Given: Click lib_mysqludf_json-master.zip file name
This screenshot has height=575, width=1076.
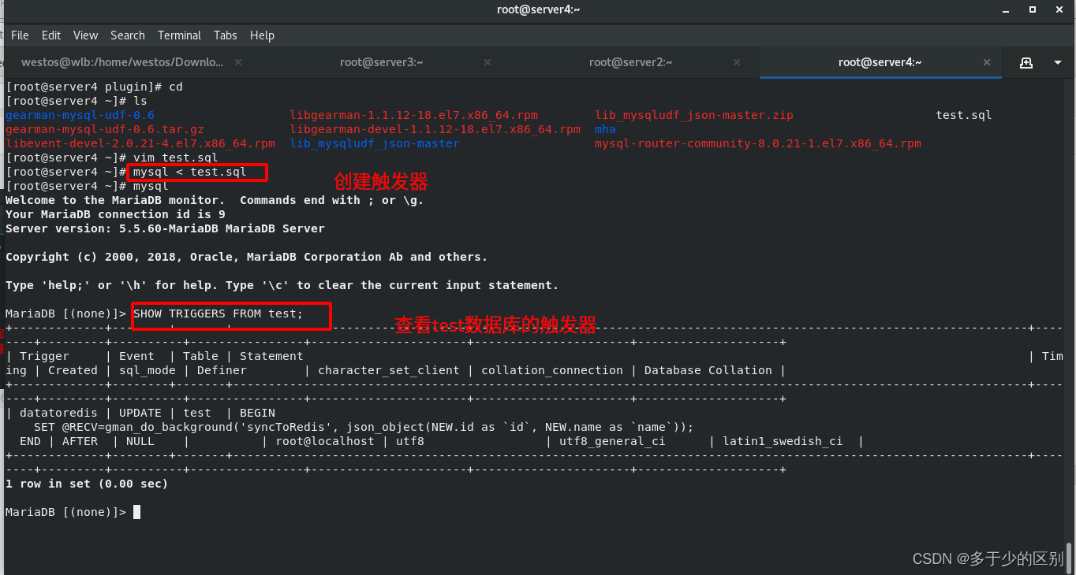Looking at the screenshot, I should click(694, 115).
